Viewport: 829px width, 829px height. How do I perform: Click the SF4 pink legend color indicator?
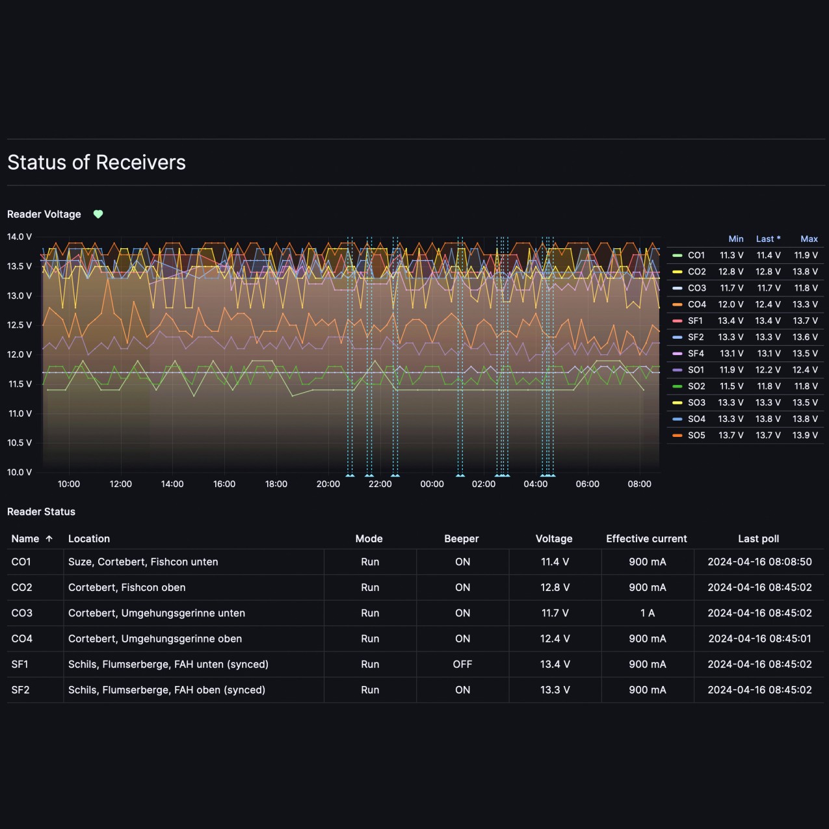[678, 354]
